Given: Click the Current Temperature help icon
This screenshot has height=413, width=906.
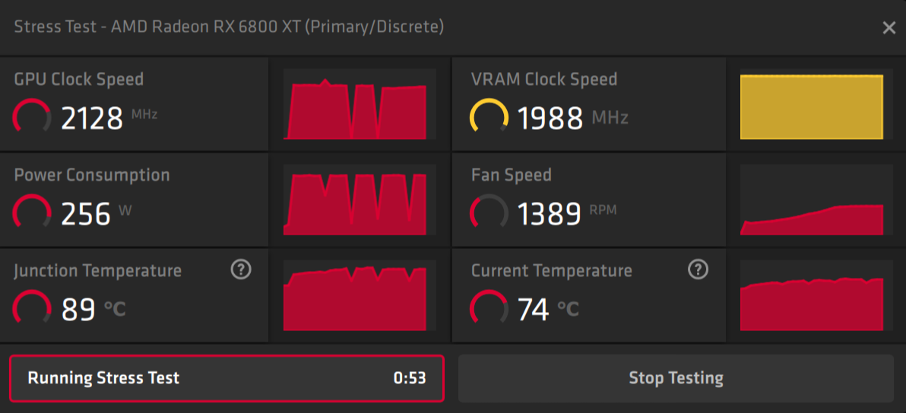Looking at the screenshot, I should point(698,270).
